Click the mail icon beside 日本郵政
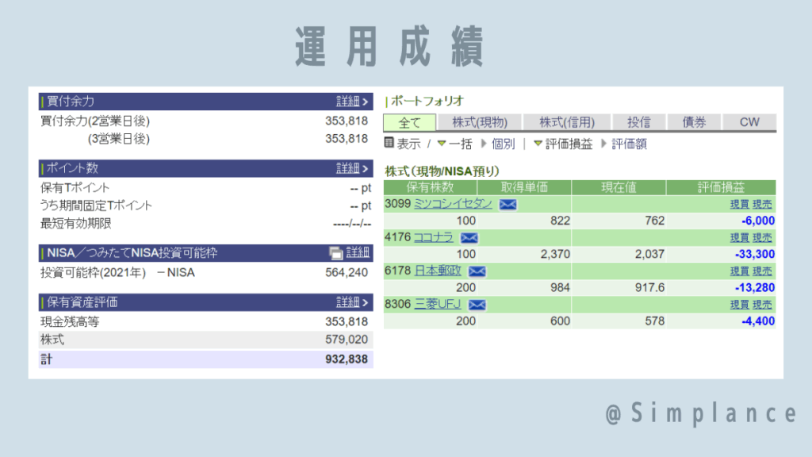The image size is (812, 457). tap(477, 271)
